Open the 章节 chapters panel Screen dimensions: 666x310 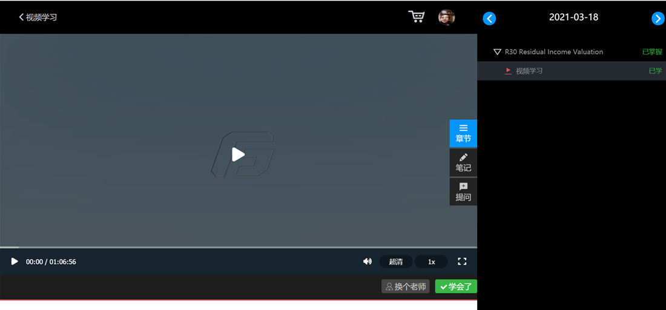click(x=463, y=133)
